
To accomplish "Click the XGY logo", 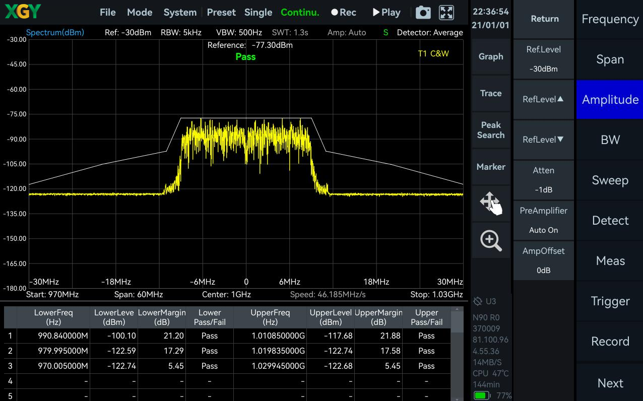I will pos(23,11).
